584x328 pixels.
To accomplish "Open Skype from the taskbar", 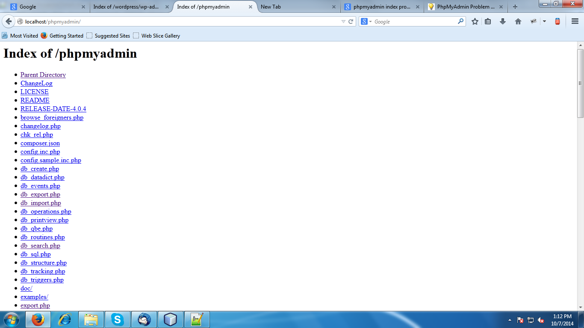I will click(x=118, y=319).
